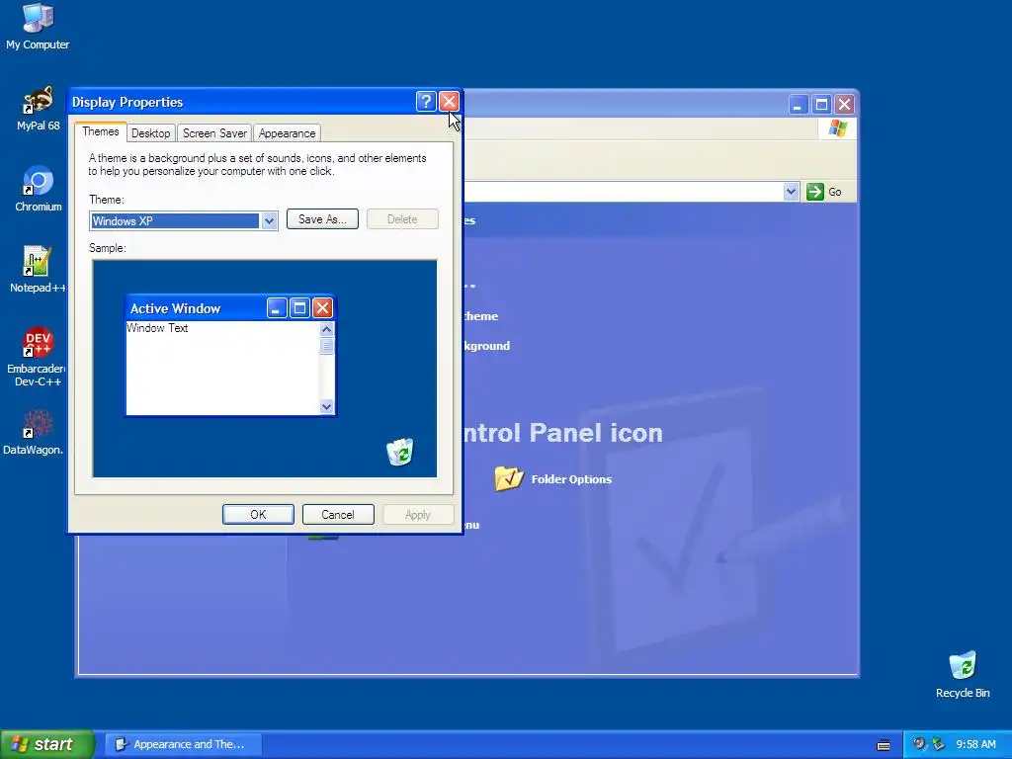
Task: Click the Appearance and The... taskbar button
Action: tap(183, 744)
